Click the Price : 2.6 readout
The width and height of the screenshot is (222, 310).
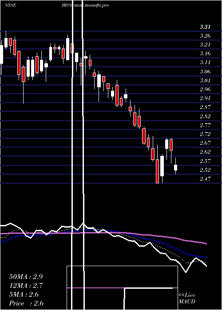point(26,303)
